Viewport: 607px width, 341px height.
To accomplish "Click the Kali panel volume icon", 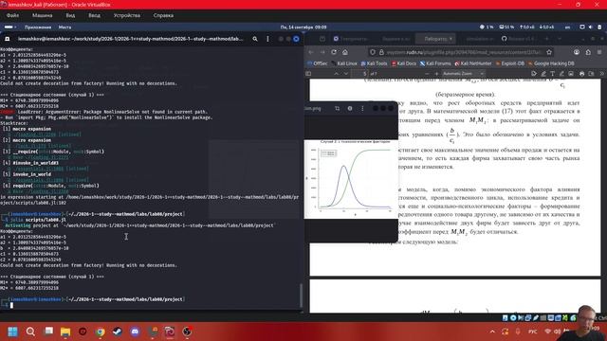I will tap(590, 27).
